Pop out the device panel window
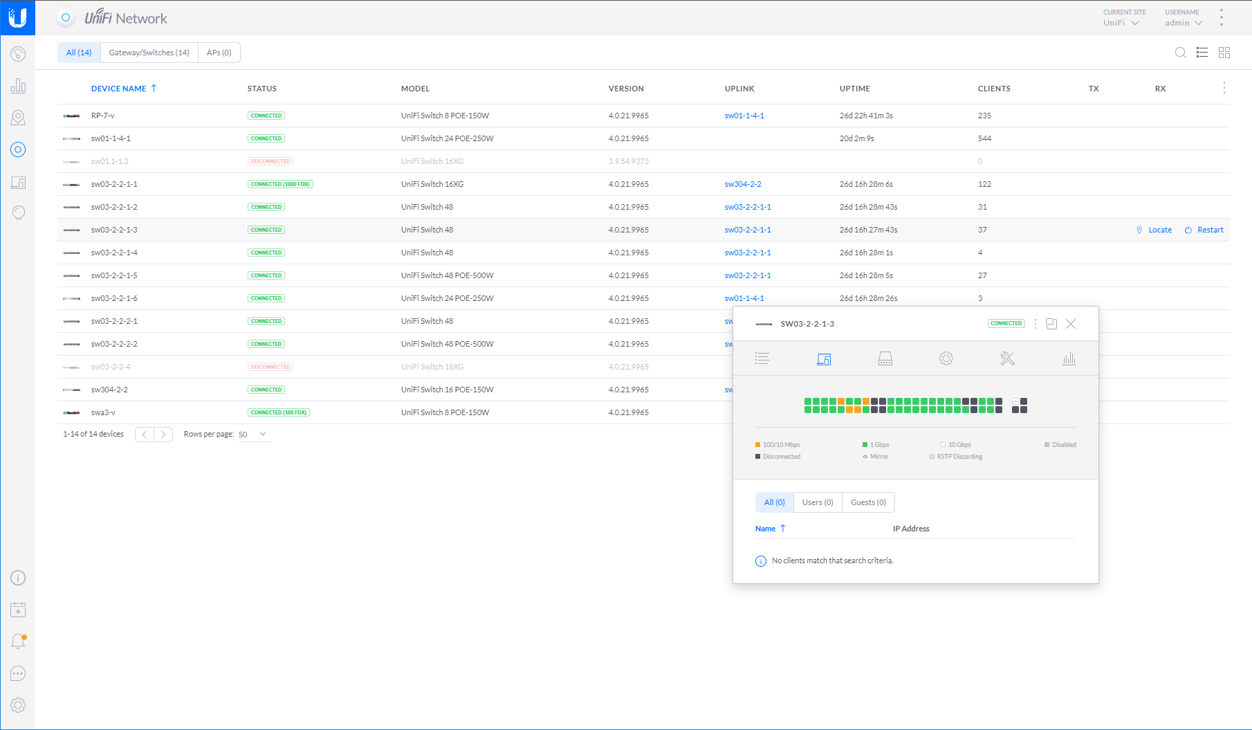This screenshot has height=730, width=1252. click(1051, 323)
